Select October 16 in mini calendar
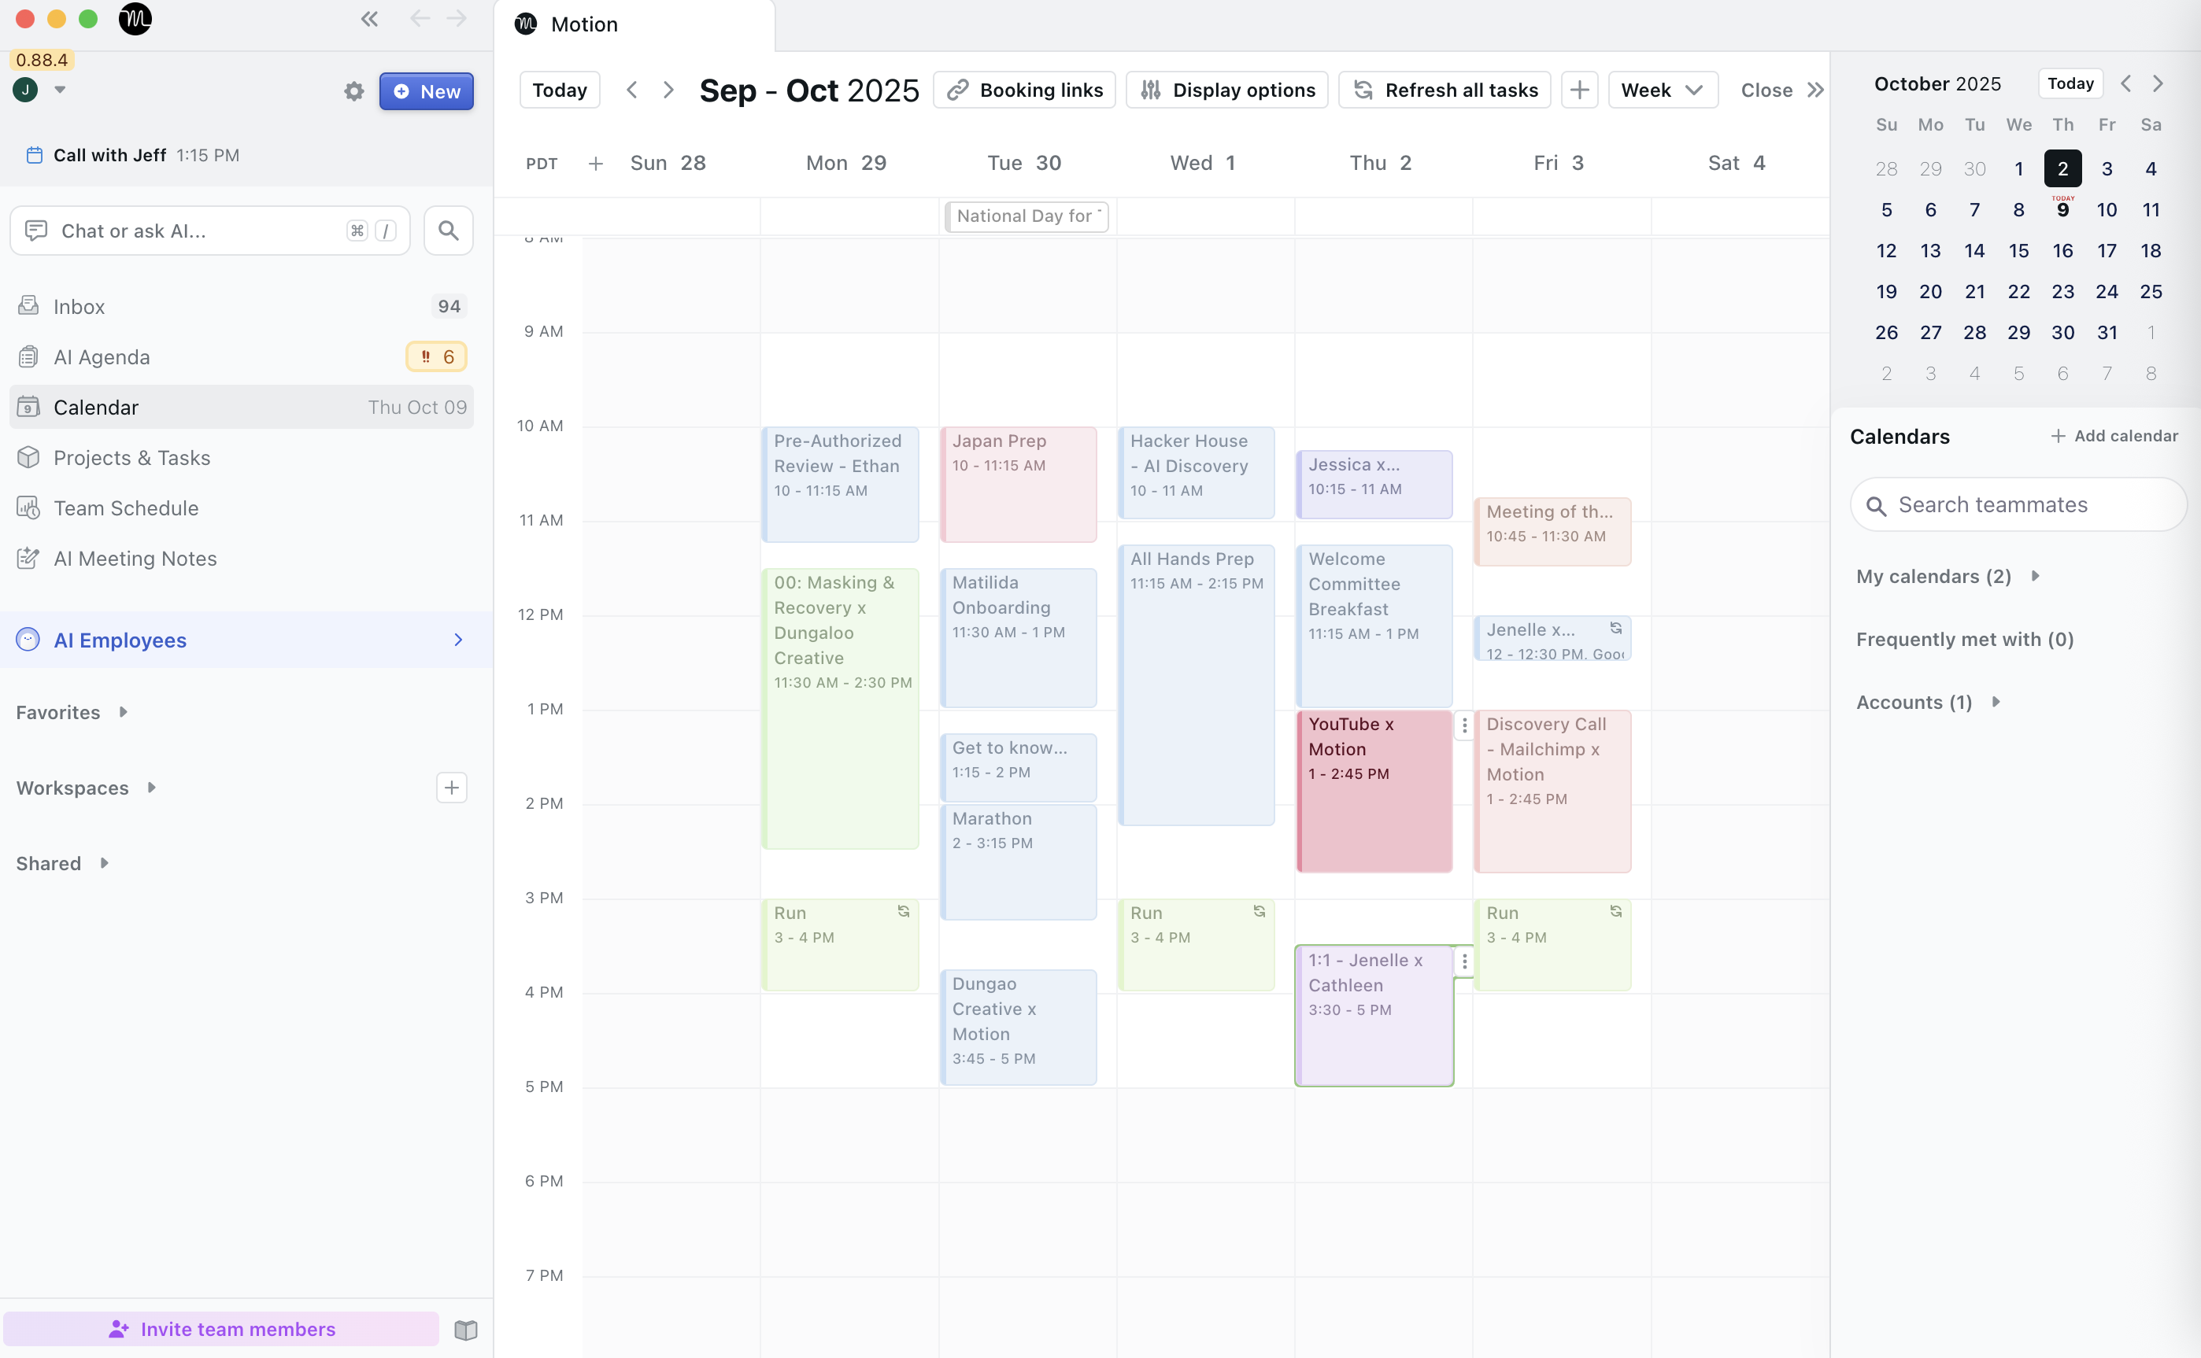Screen dimensions: 2201x1358 (x=2062, y=250)
